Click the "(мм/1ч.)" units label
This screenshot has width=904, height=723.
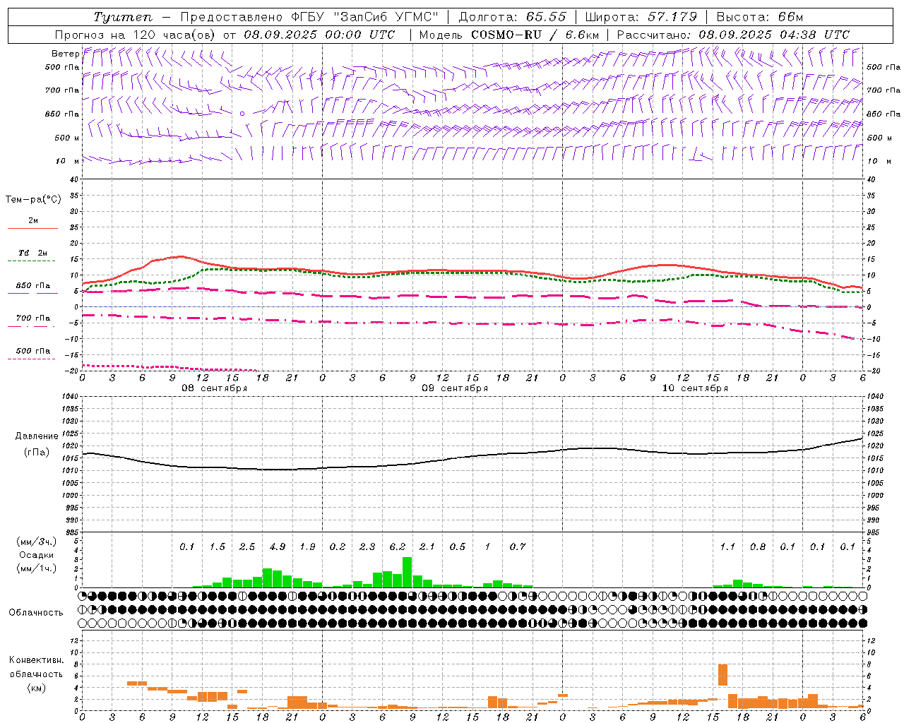pos(36,568)
